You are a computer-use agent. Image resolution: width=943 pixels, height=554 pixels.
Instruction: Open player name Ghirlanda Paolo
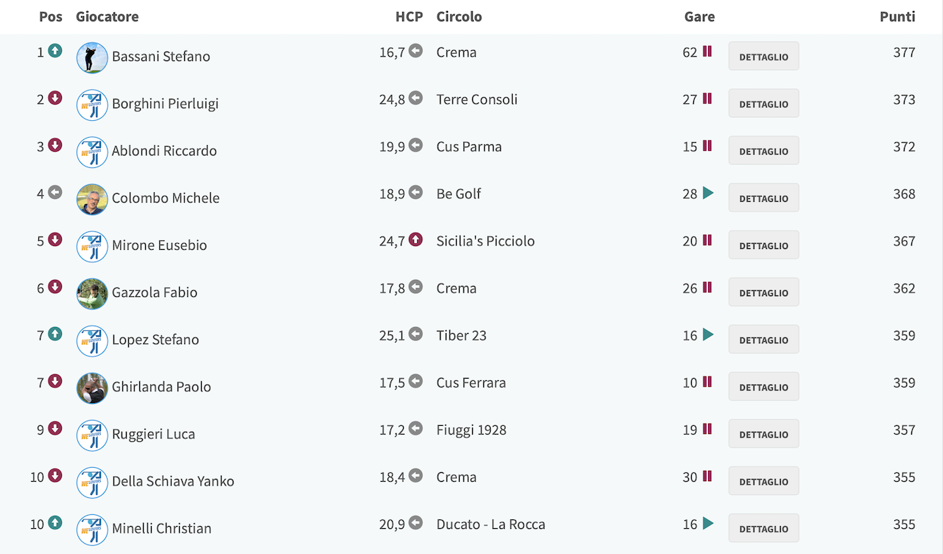click(161, 387)
